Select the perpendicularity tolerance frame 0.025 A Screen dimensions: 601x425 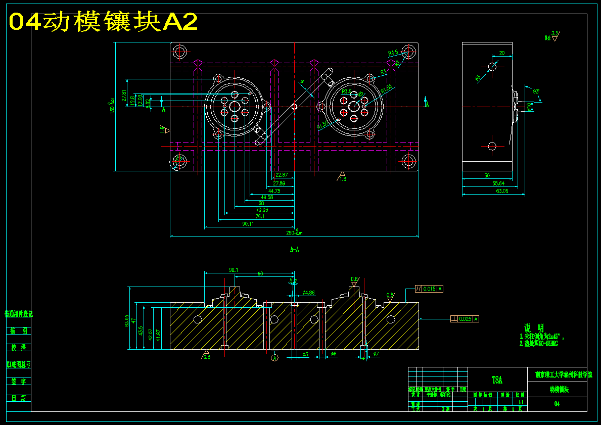tap(465, 319)
